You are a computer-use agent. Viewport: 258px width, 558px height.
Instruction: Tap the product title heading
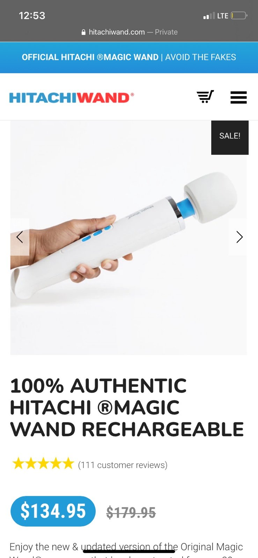click(x=127, y=407)
